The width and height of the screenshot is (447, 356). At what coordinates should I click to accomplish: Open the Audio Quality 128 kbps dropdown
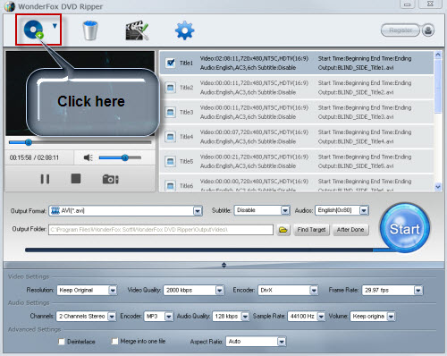pos(245,317)
